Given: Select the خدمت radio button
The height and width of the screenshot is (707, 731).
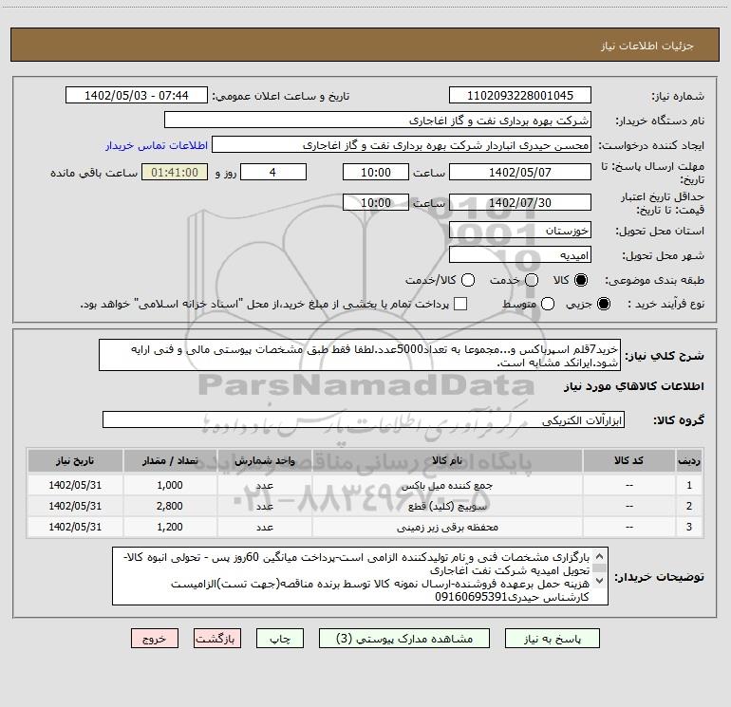Looking at the screenshot, I should (x=532, y=280).
